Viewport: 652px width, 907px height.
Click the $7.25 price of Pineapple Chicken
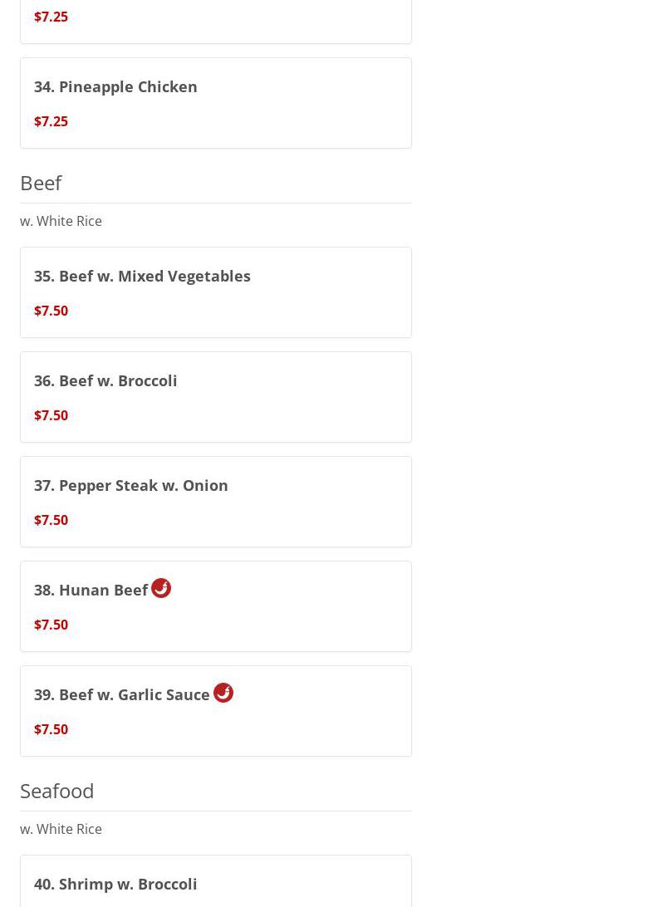click(51, 121)
